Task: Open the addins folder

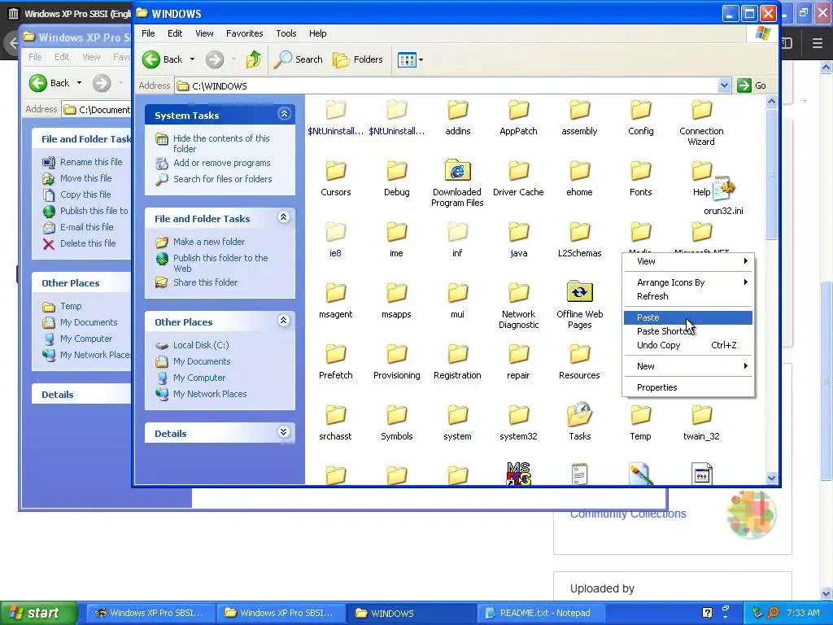Action: coord(457,119)
